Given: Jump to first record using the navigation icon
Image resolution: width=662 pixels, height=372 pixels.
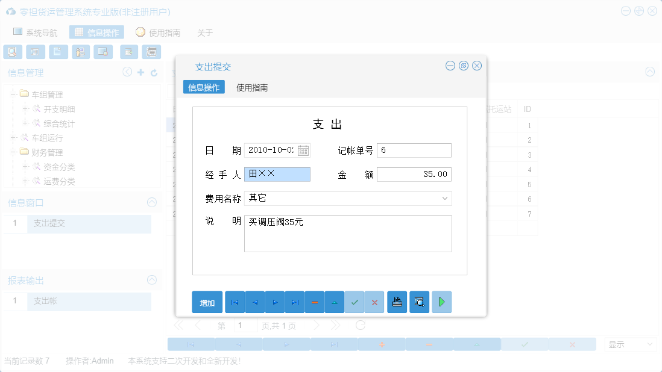Looking at the screenshot, I should [235, 302].
